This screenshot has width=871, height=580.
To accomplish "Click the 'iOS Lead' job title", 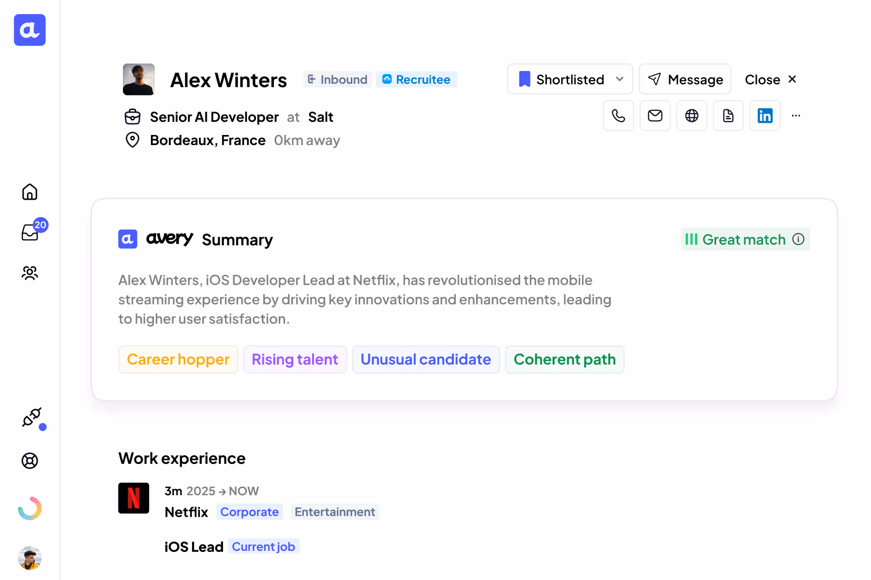I will click(194, 547).
